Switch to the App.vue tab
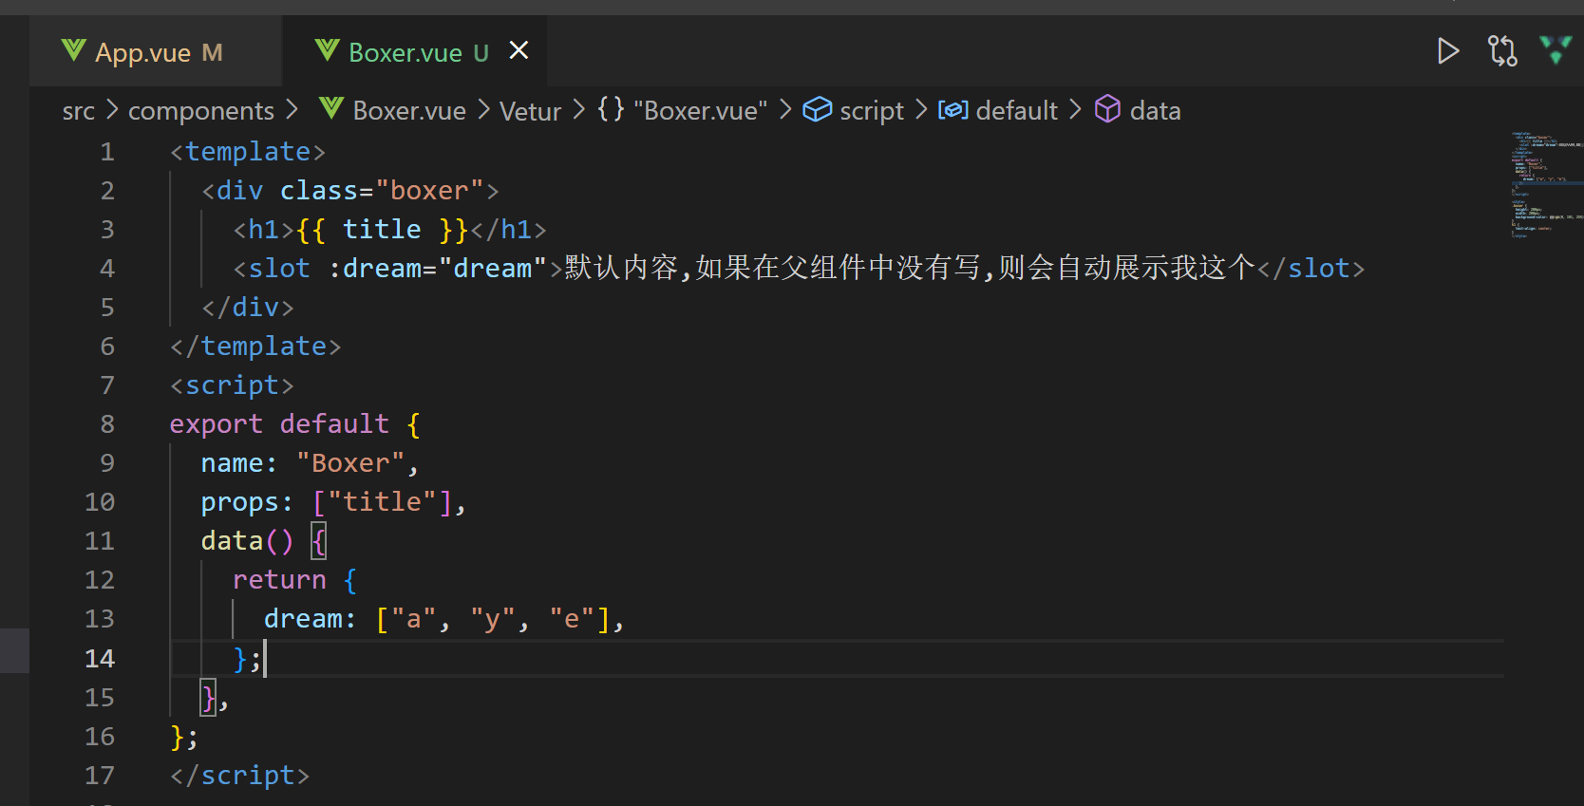This screenshot has width=1584, height=806. tap(142, 52)
